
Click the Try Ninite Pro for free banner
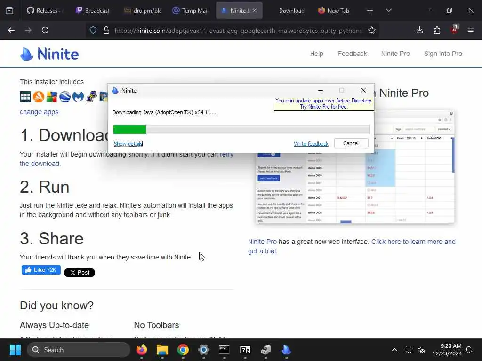[x=324, y=104]
